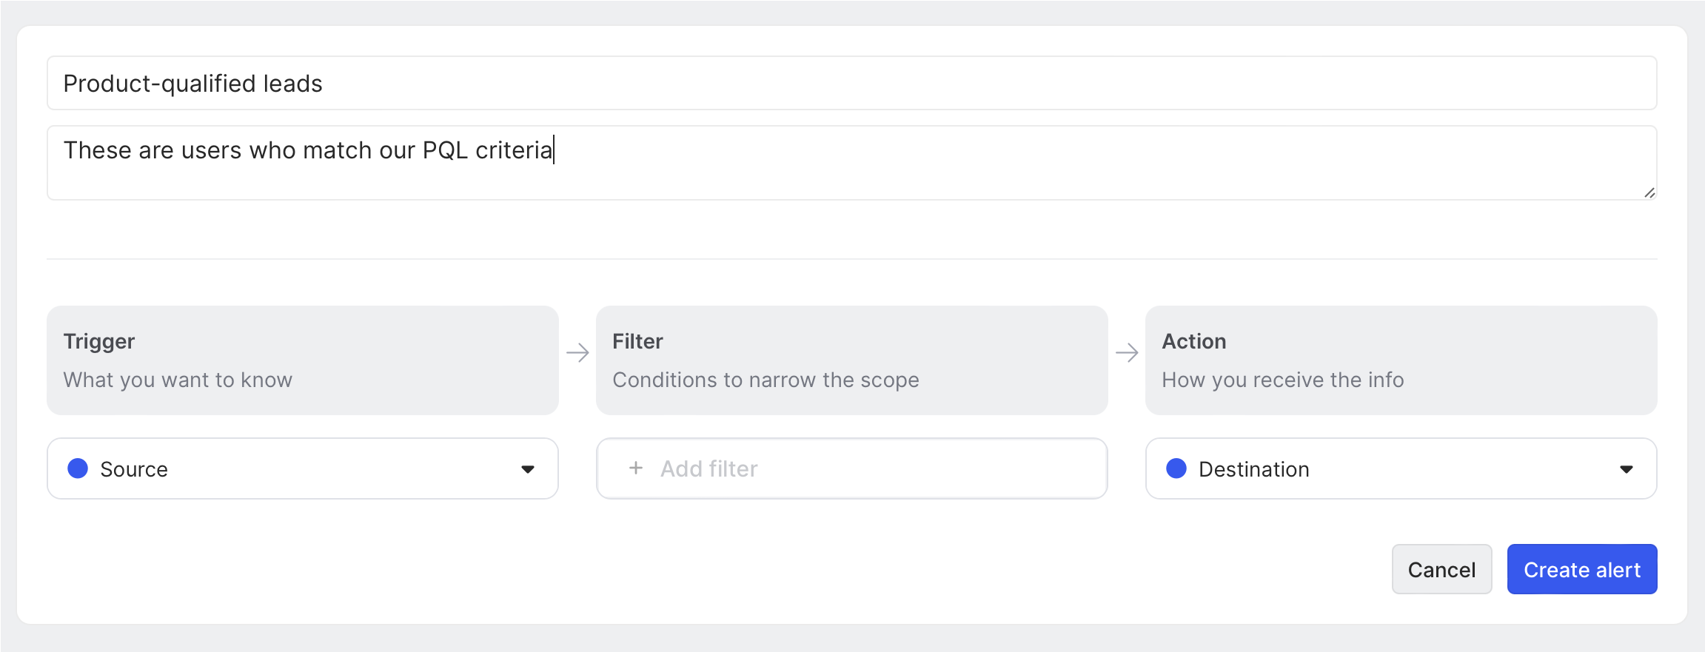Click the Create alert button
This screenshot has height=652, width=1705.
(1582, 570)
